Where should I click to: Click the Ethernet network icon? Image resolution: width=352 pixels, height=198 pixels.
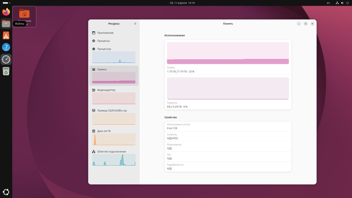click(x=94, y=152)
